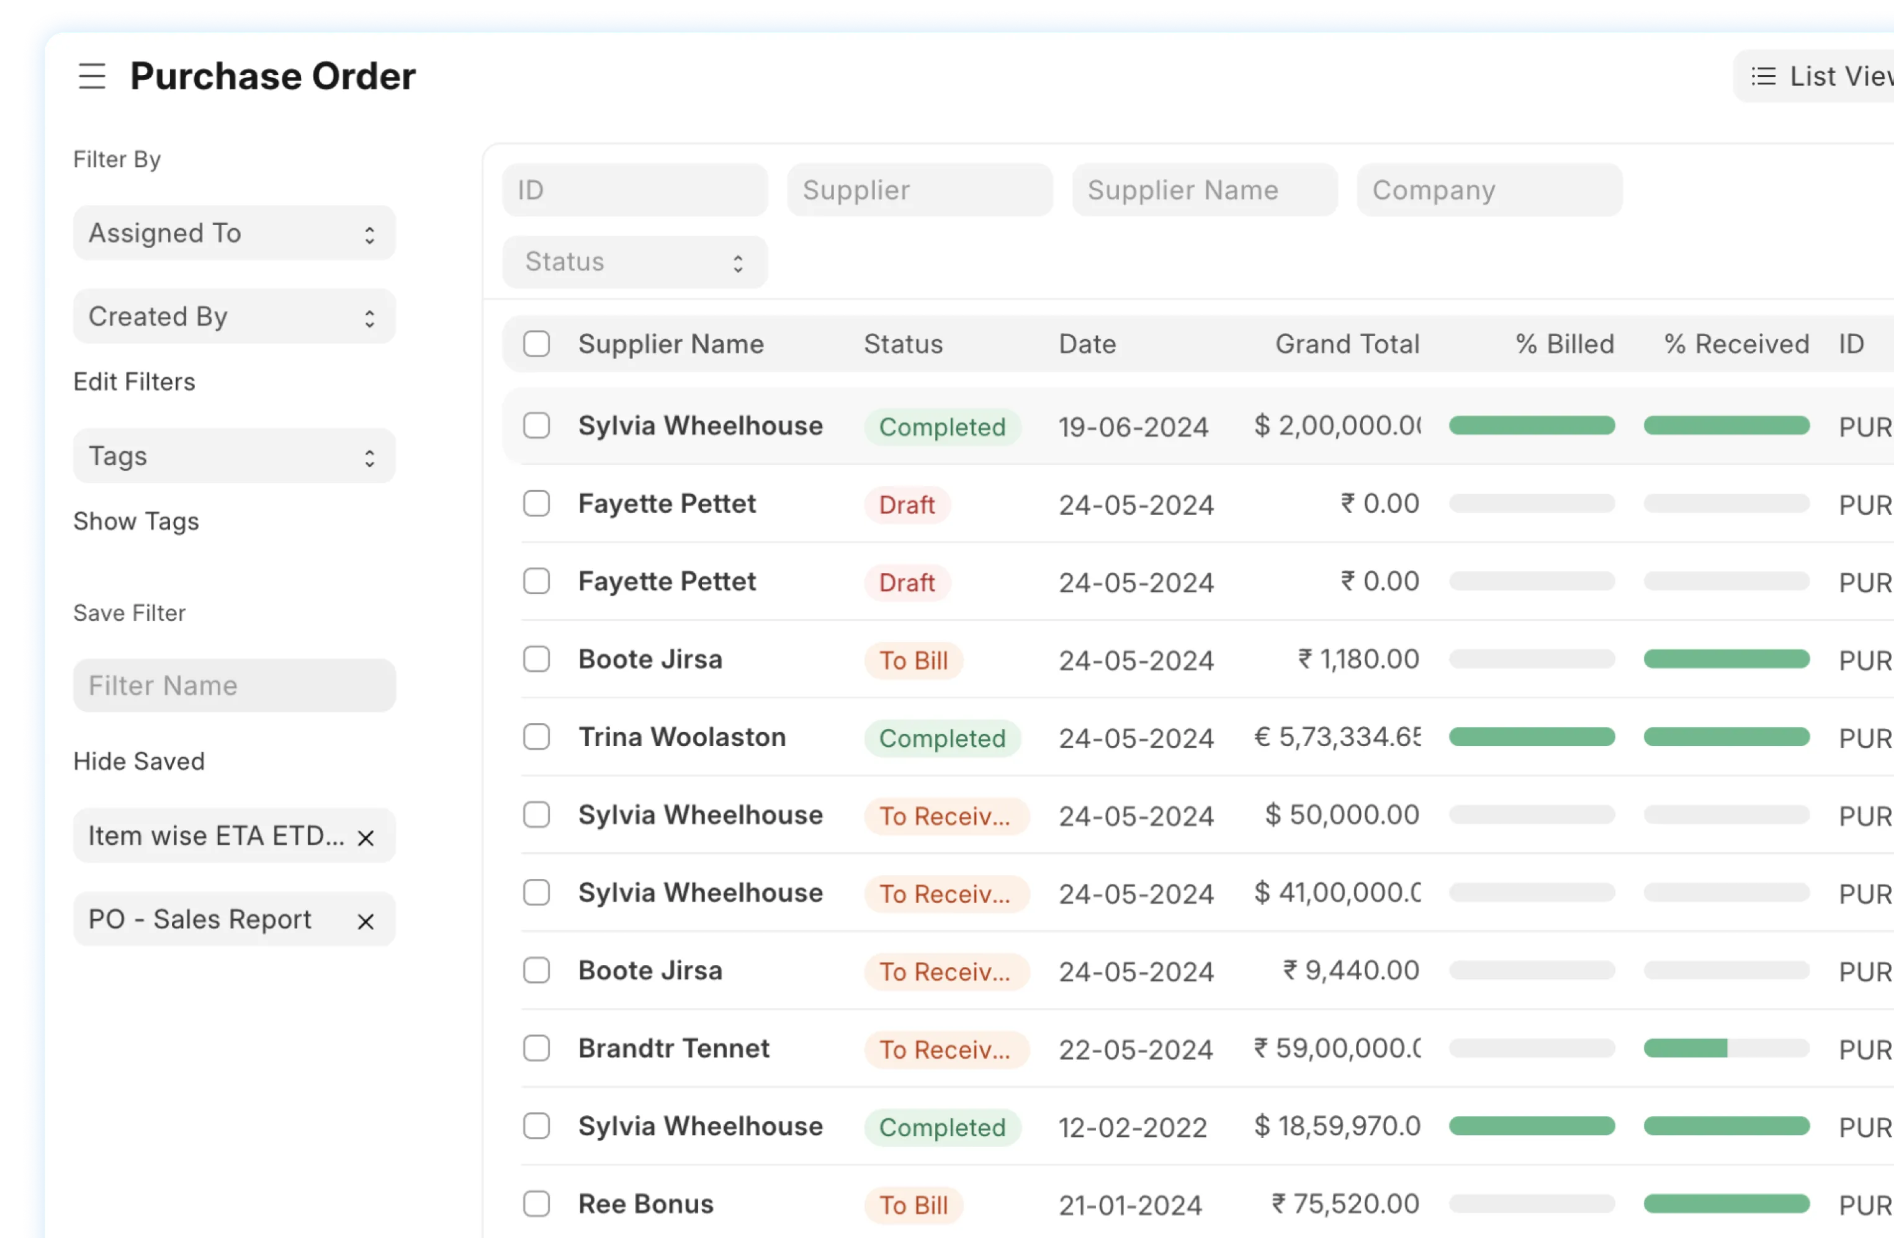Remove the 'Item wise ETA ETD' saved filter
Screen dimensions: 1894x1238
pyautogui.click(x=366, y=838)
